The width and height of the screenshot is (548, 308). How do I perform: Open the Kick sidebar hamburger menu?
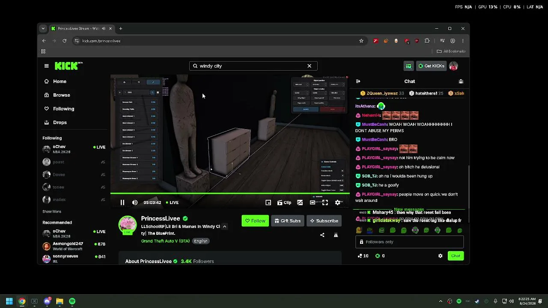pyautogui.click(x=46, y=66)
